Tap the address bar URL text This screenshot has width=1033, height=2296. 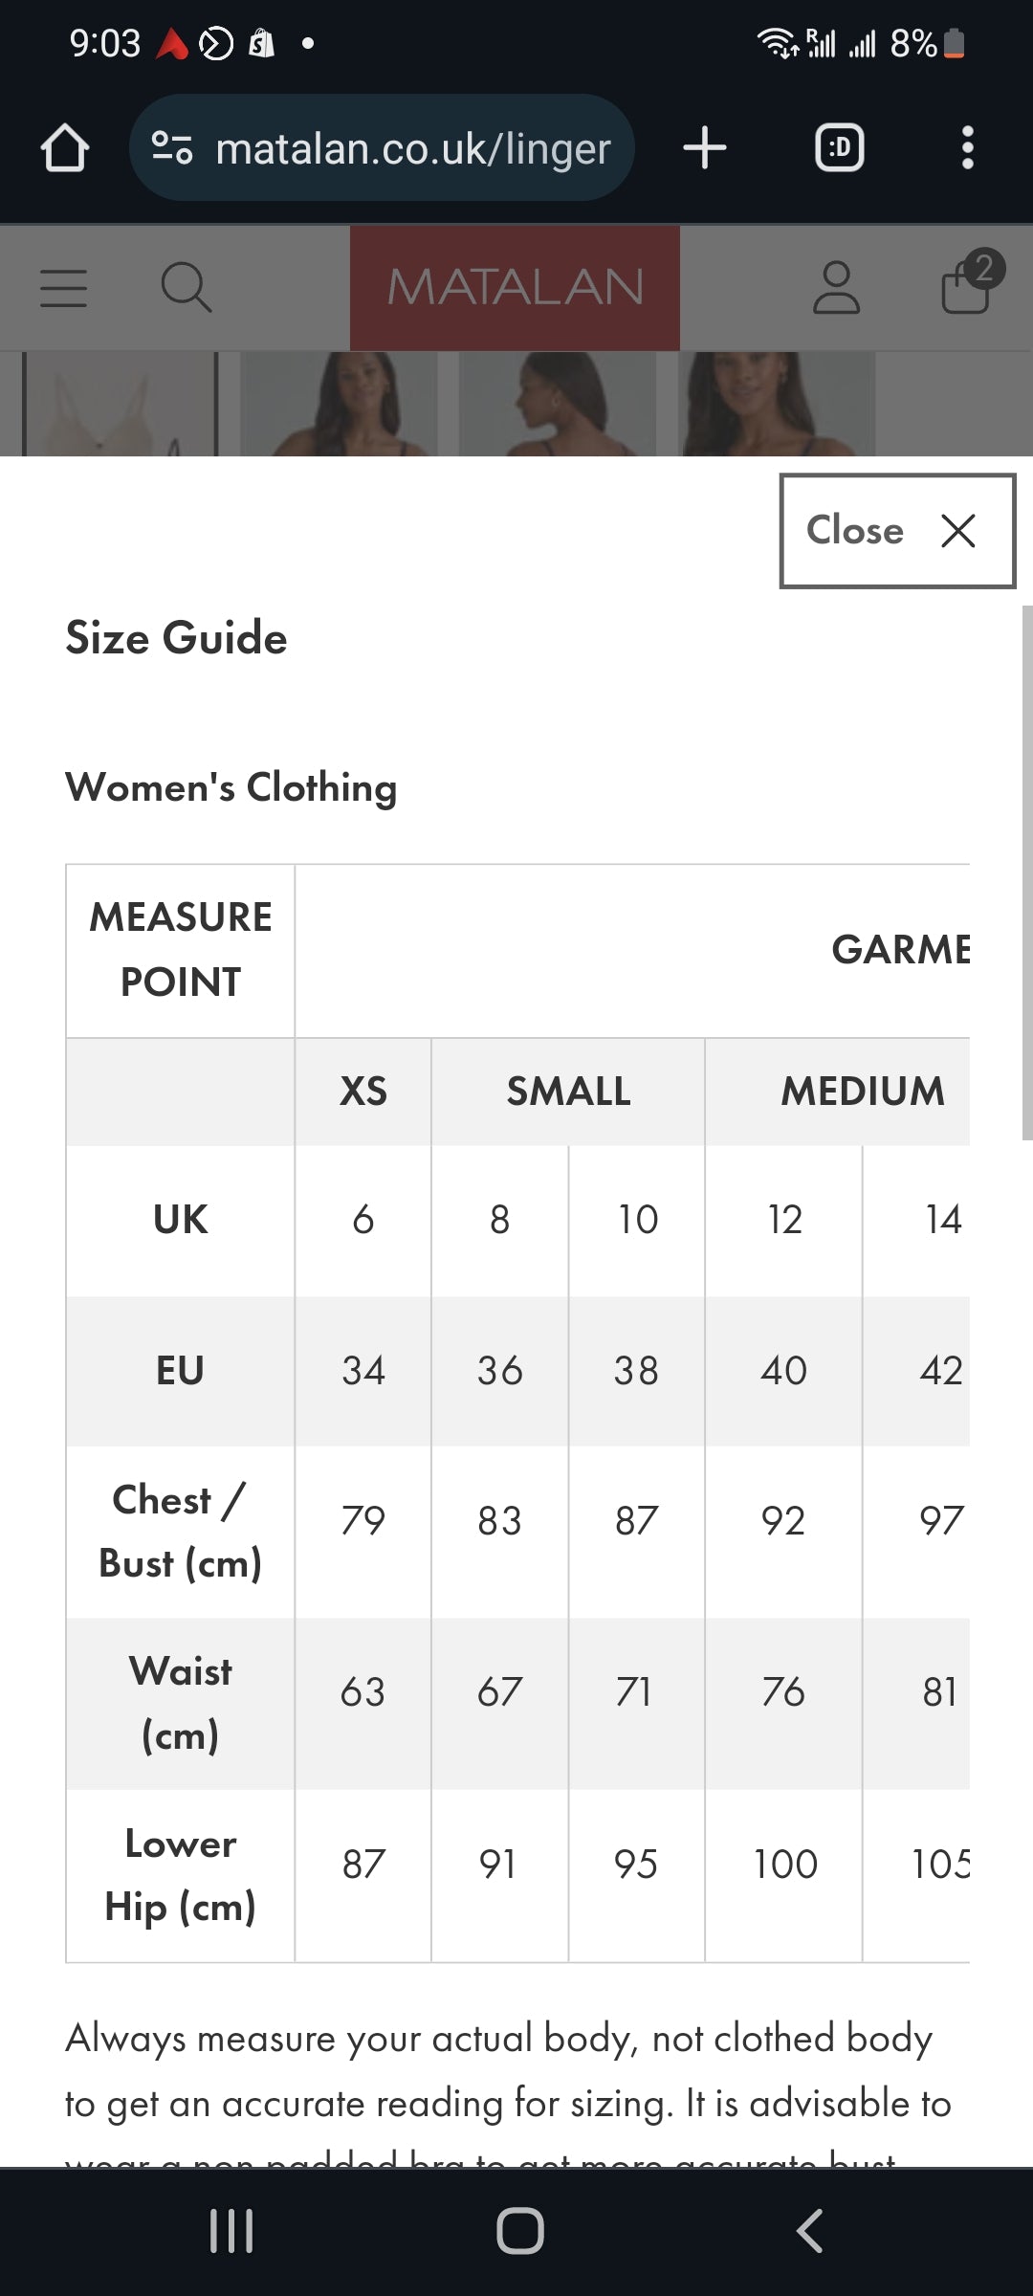point(412,148)
